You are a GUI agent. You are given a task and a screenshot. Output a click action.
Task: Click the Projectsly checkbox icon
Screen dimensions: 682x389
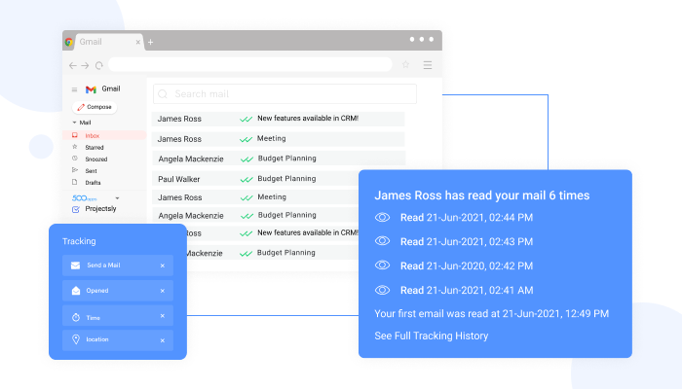pyautogui.click(x=76, y=209)
